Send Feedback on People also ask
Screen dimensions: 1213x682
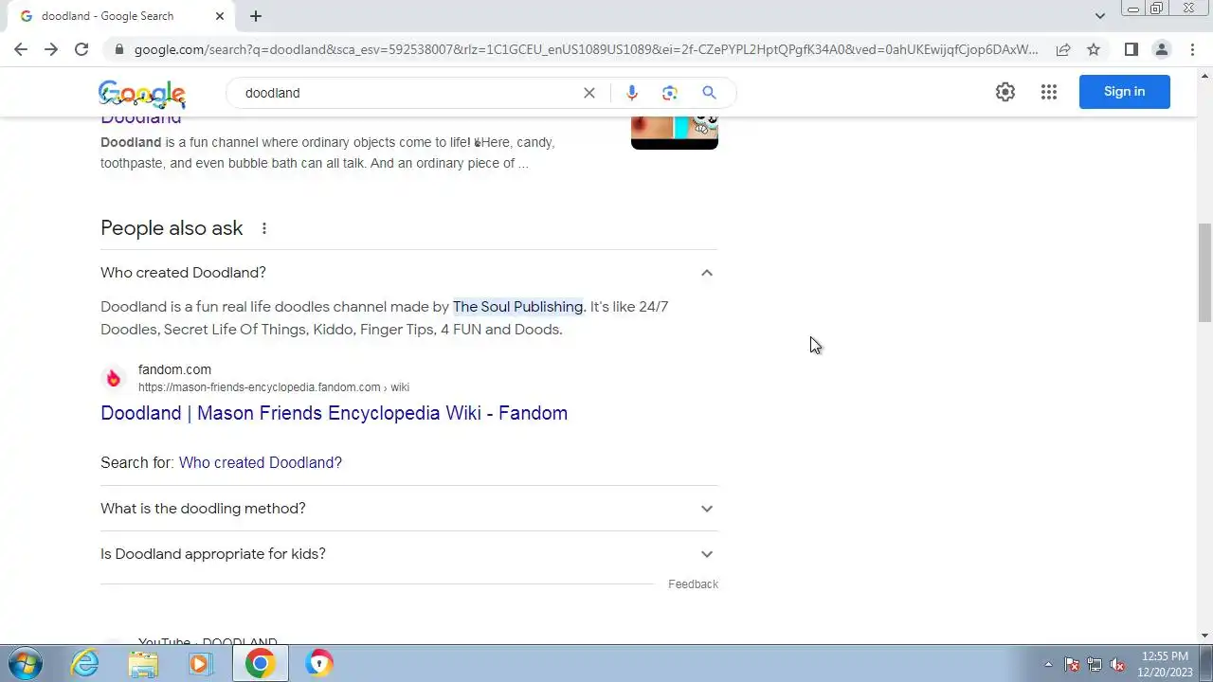coord(693,584)
